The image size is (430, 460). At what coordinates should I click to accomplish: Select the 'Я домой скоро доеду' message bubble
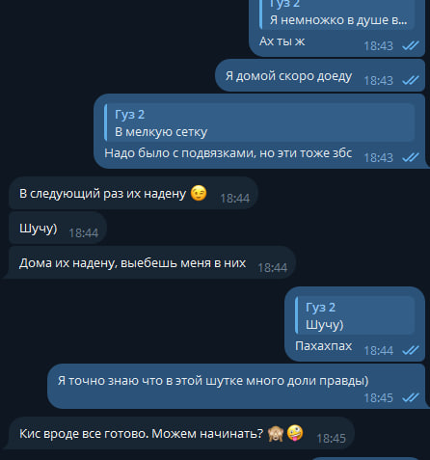click(320, 75)
